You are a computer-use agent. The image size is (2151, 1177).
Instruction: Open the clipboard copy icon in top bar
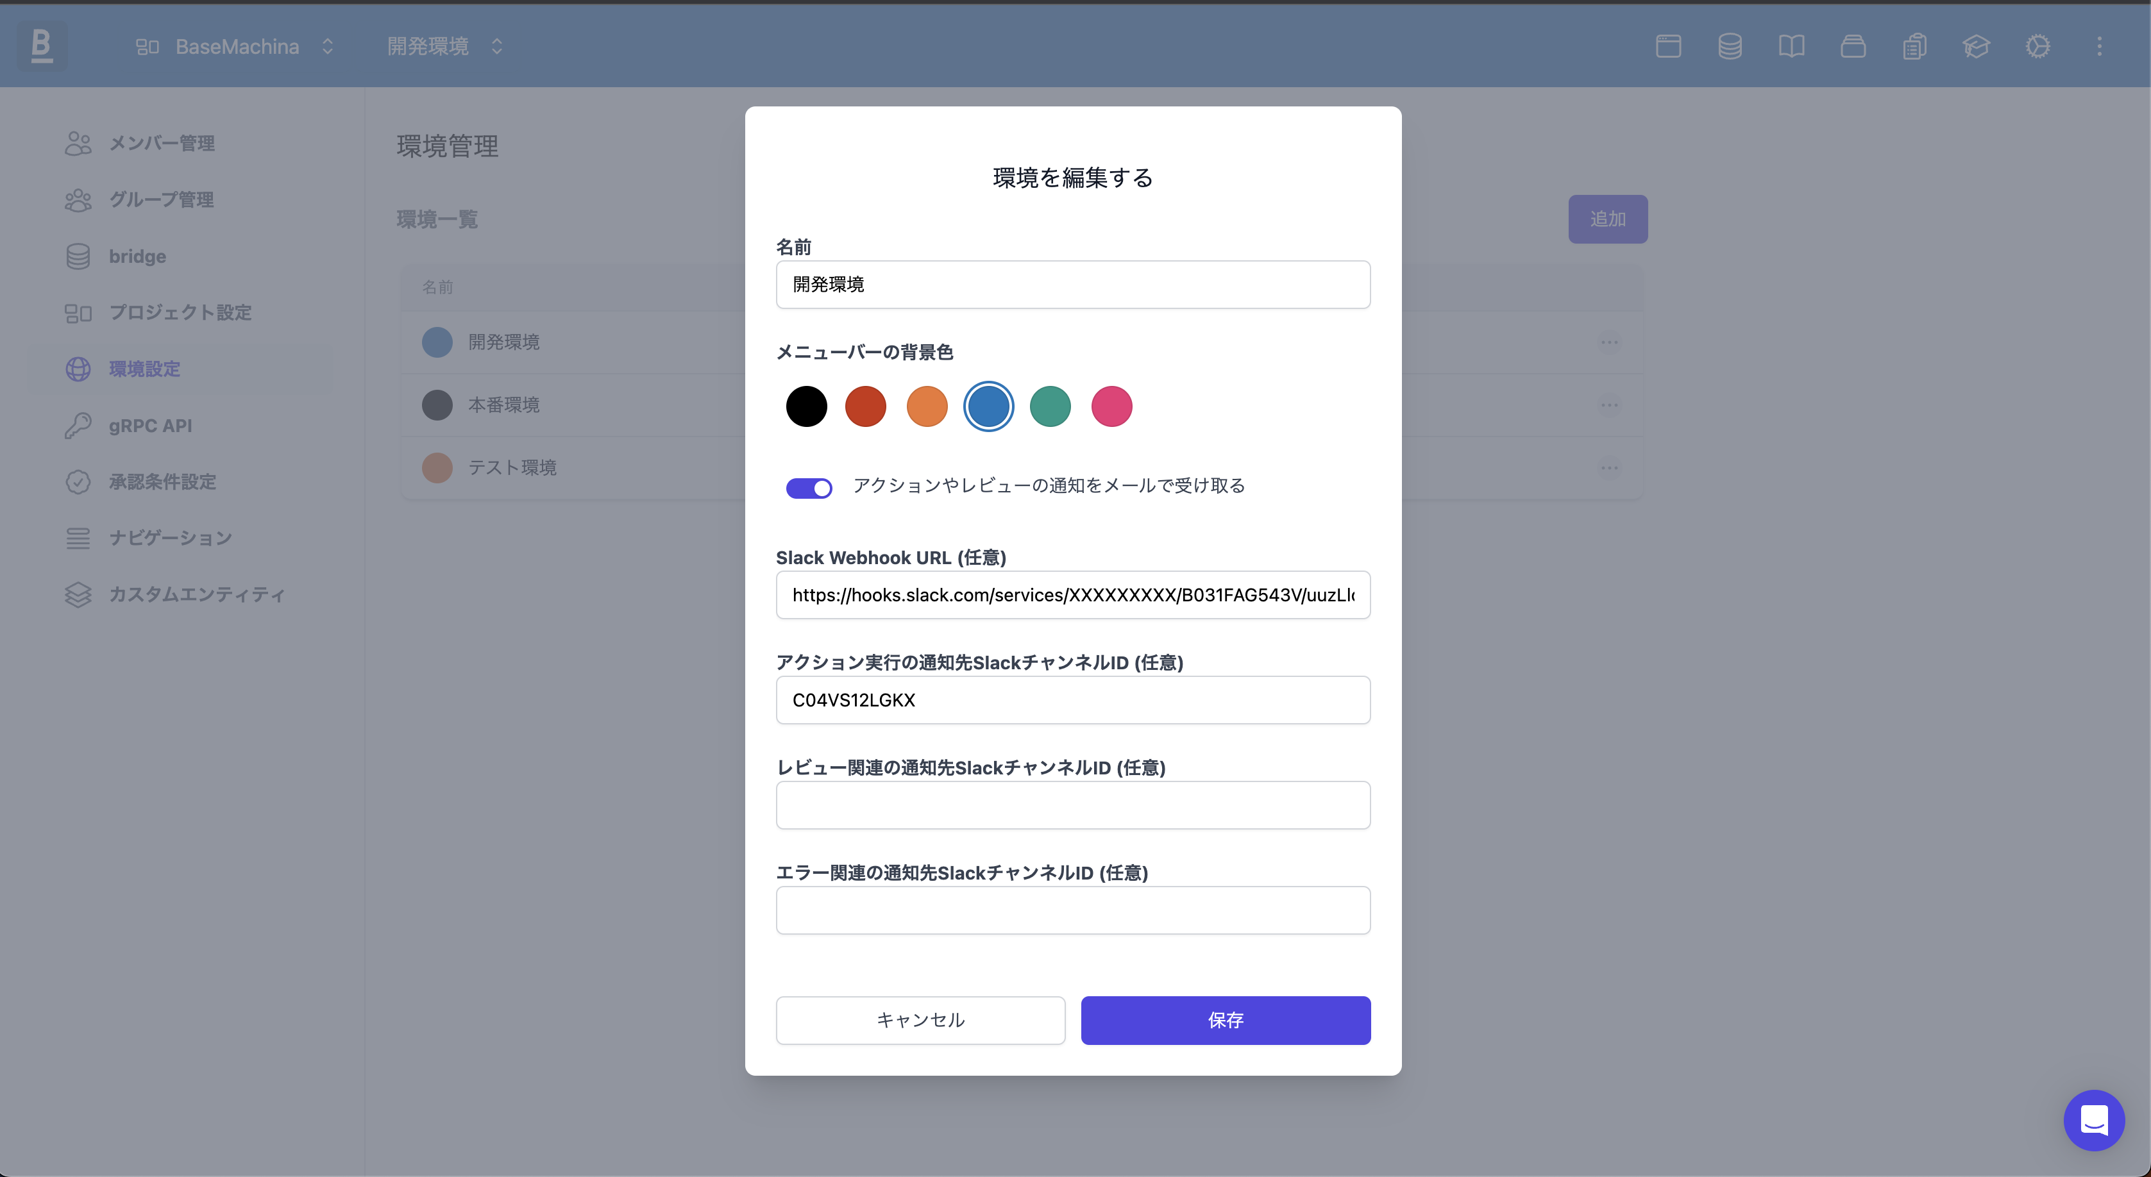(x=1915, y=46)
